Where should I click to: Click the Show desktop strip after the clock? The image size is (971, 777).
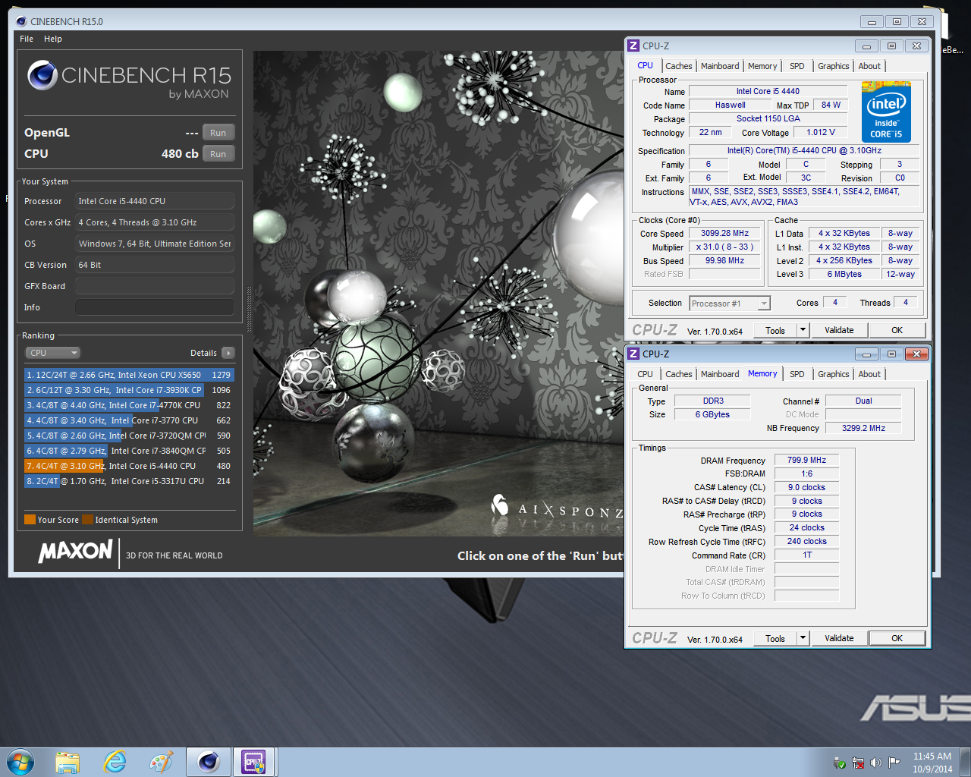coord(965,762)
